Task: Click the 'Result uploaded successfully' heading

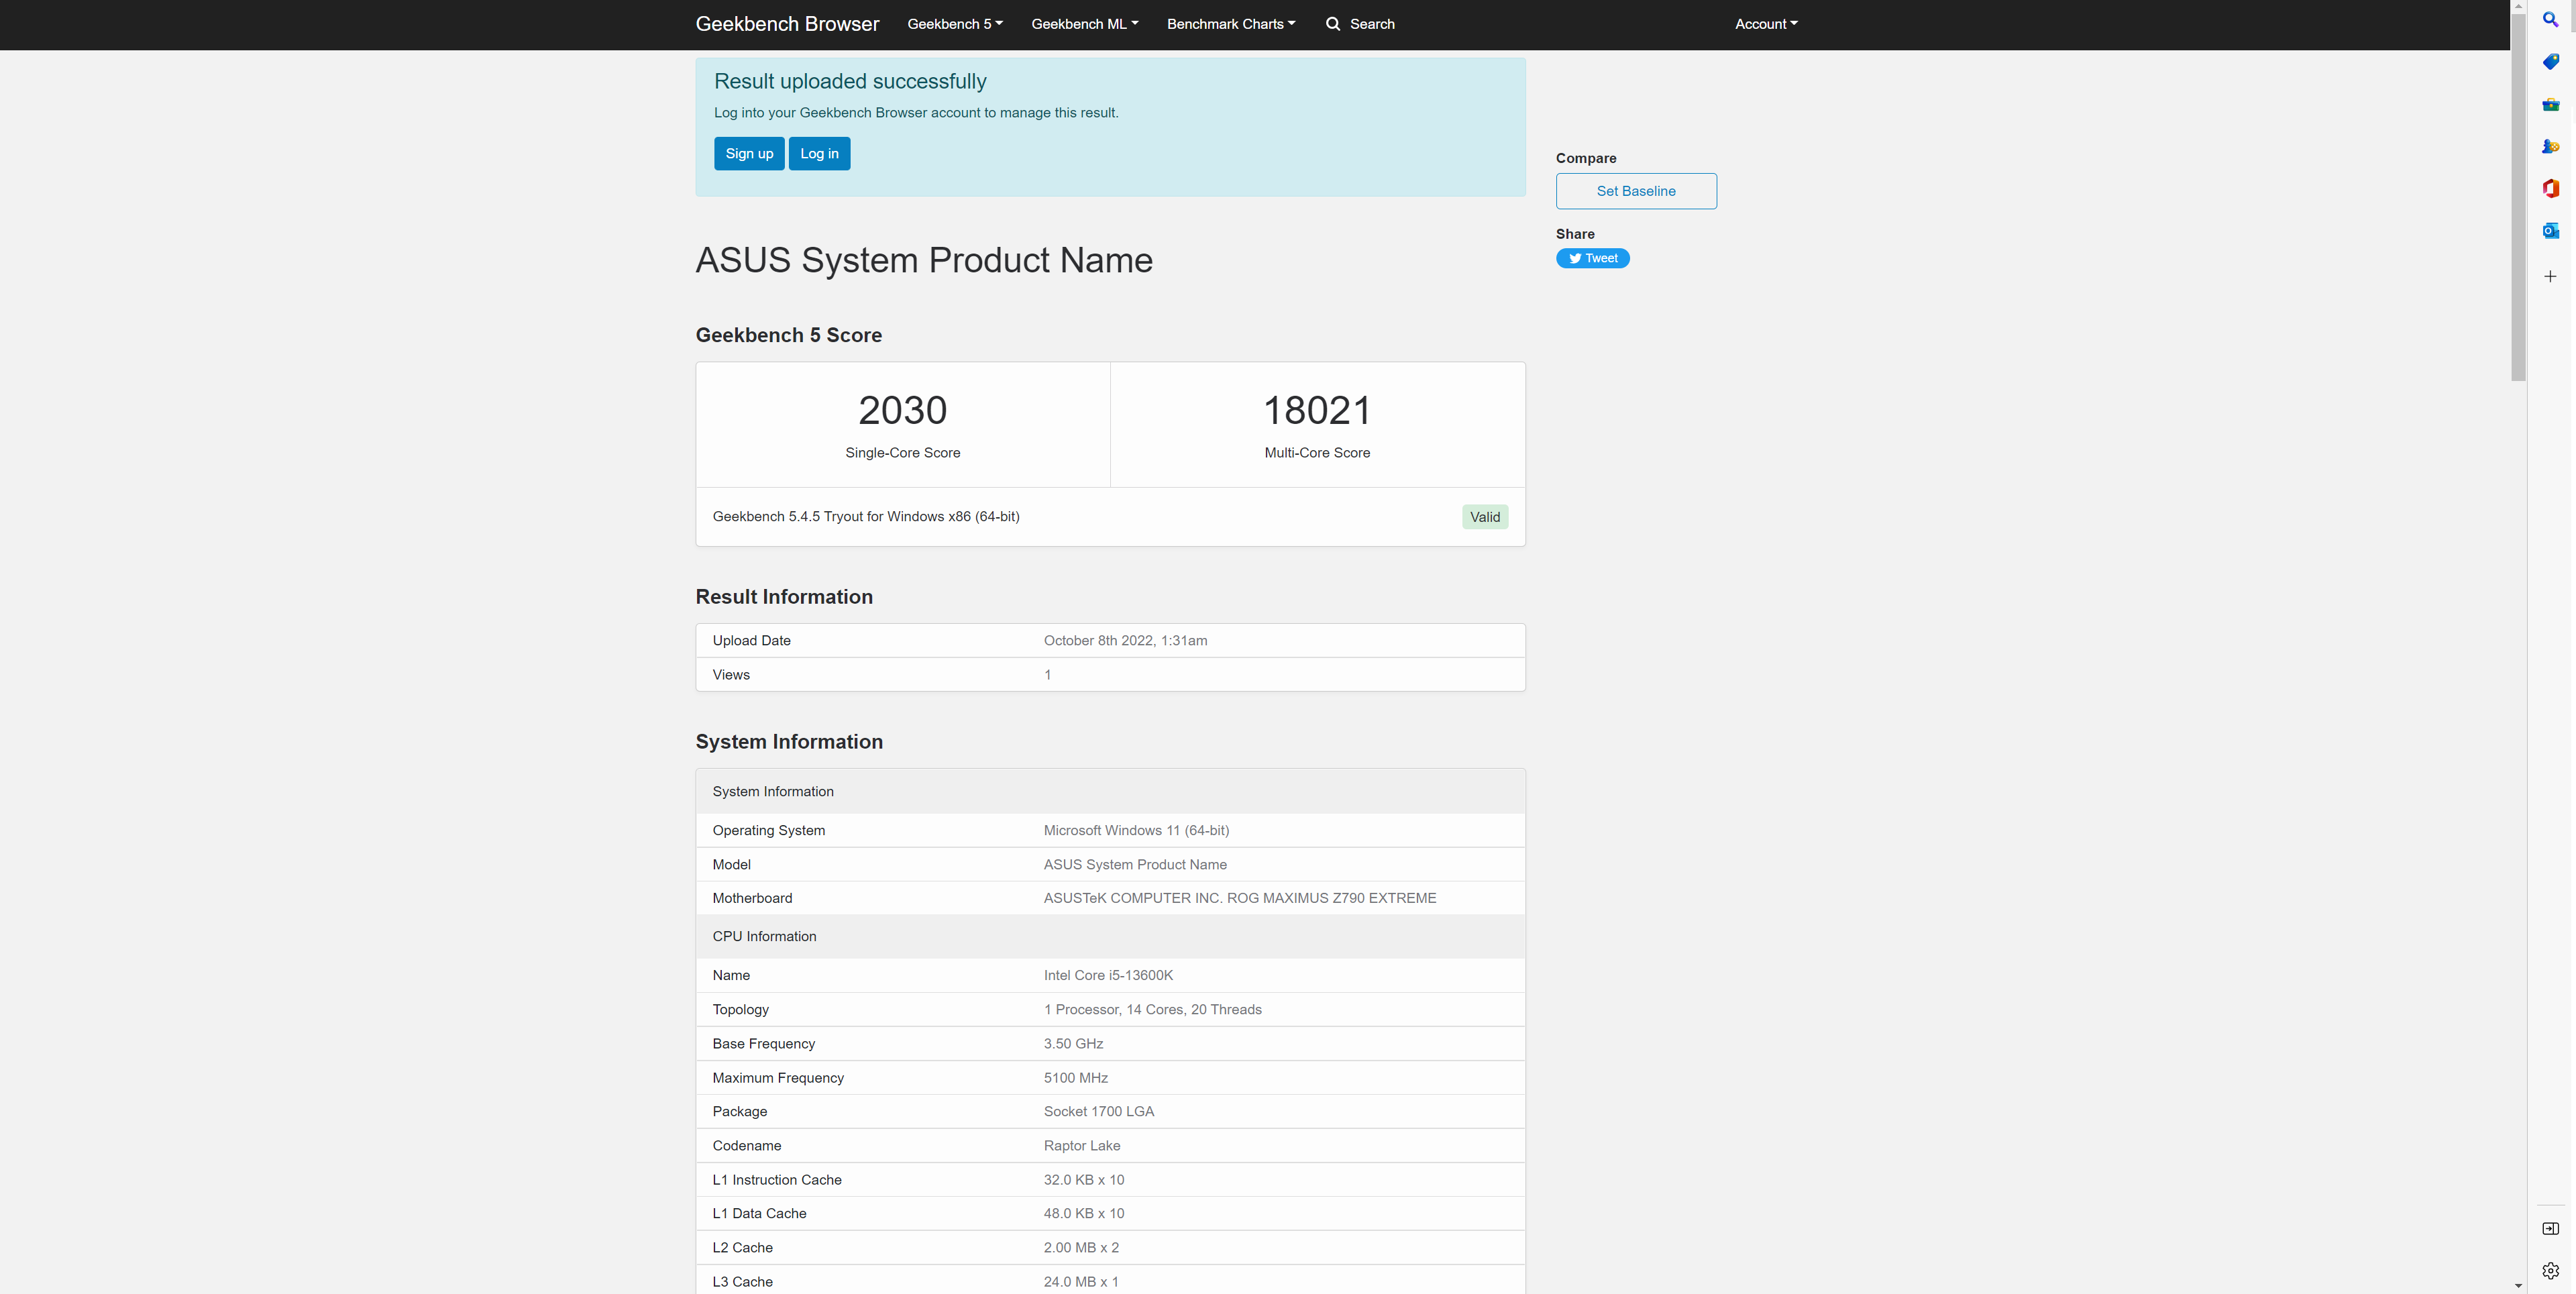Action: click(850, 81)
